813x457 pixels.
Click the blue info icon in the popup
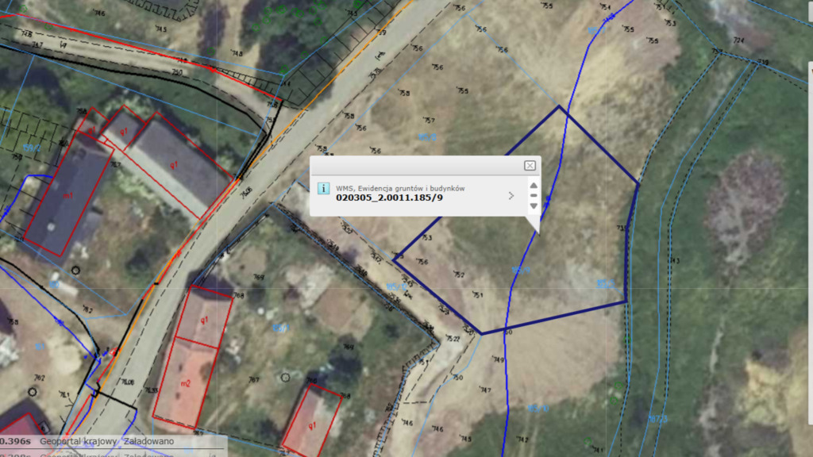[323, 188]
